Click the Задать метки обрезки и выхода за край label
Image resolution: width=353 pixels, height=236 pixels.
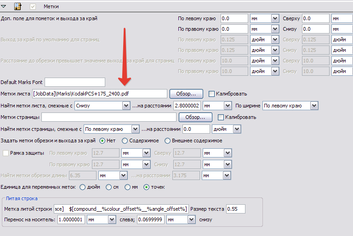[x=48, y=141]
